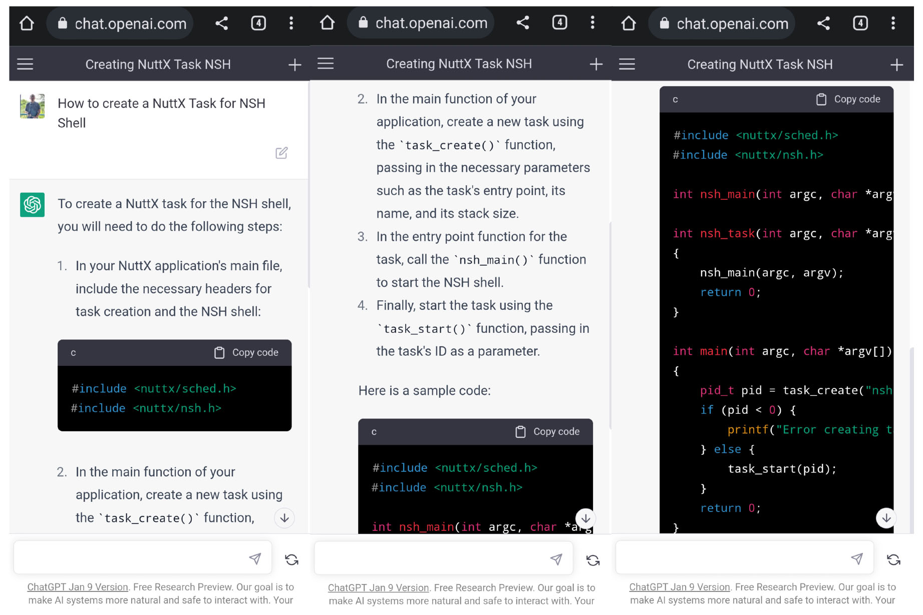
Task: Click the regenerate response icon in the middle panel
Action: (593, 560)
